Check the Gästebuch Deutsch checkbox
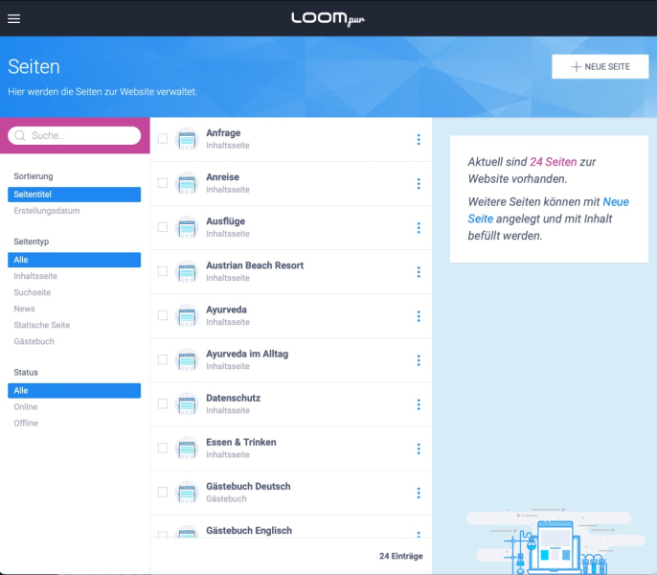Viewport: 657px width, 575px height. pyautogui.click(x=163, y=492)
